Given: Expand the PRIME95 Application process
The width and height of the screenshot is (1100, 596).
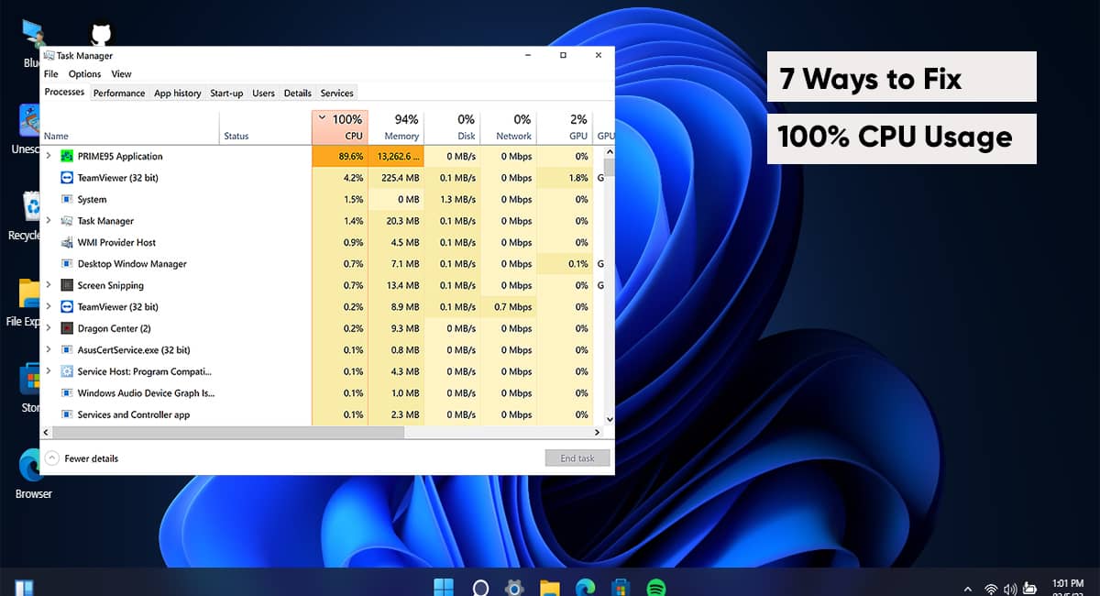Looking at the screenshot, I should 49,156.
